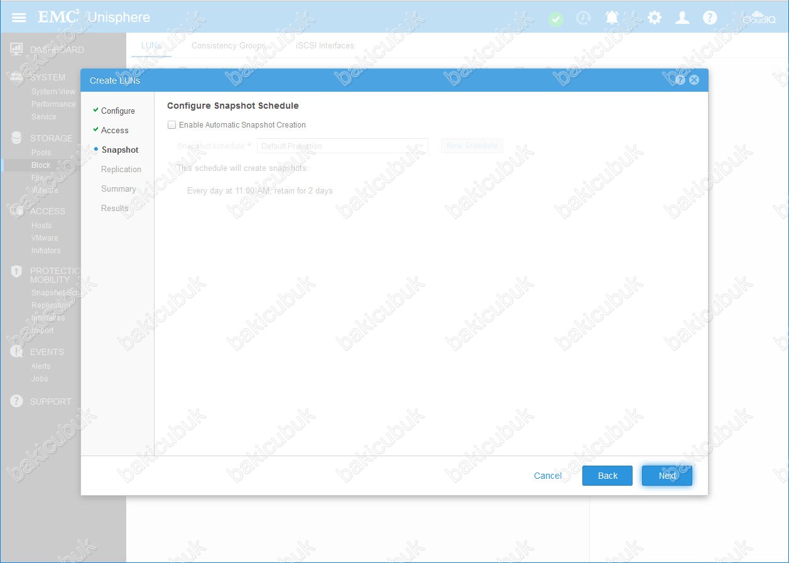Open DASHBOARD in the sidebar
Image resolution: width=789 pixels, height=563 pixels.
(x=57, y=50)
